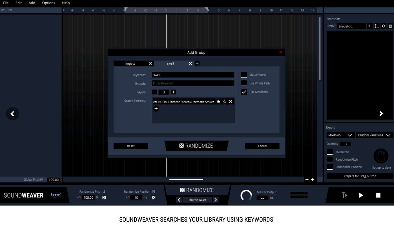This screenshot has width=394, height=229.
Task: Refresh the snapshots list
Action: 384,26
